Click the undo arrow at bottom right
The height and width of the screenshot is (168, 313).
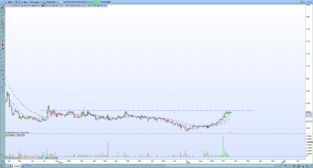click(x=286, y=166)
